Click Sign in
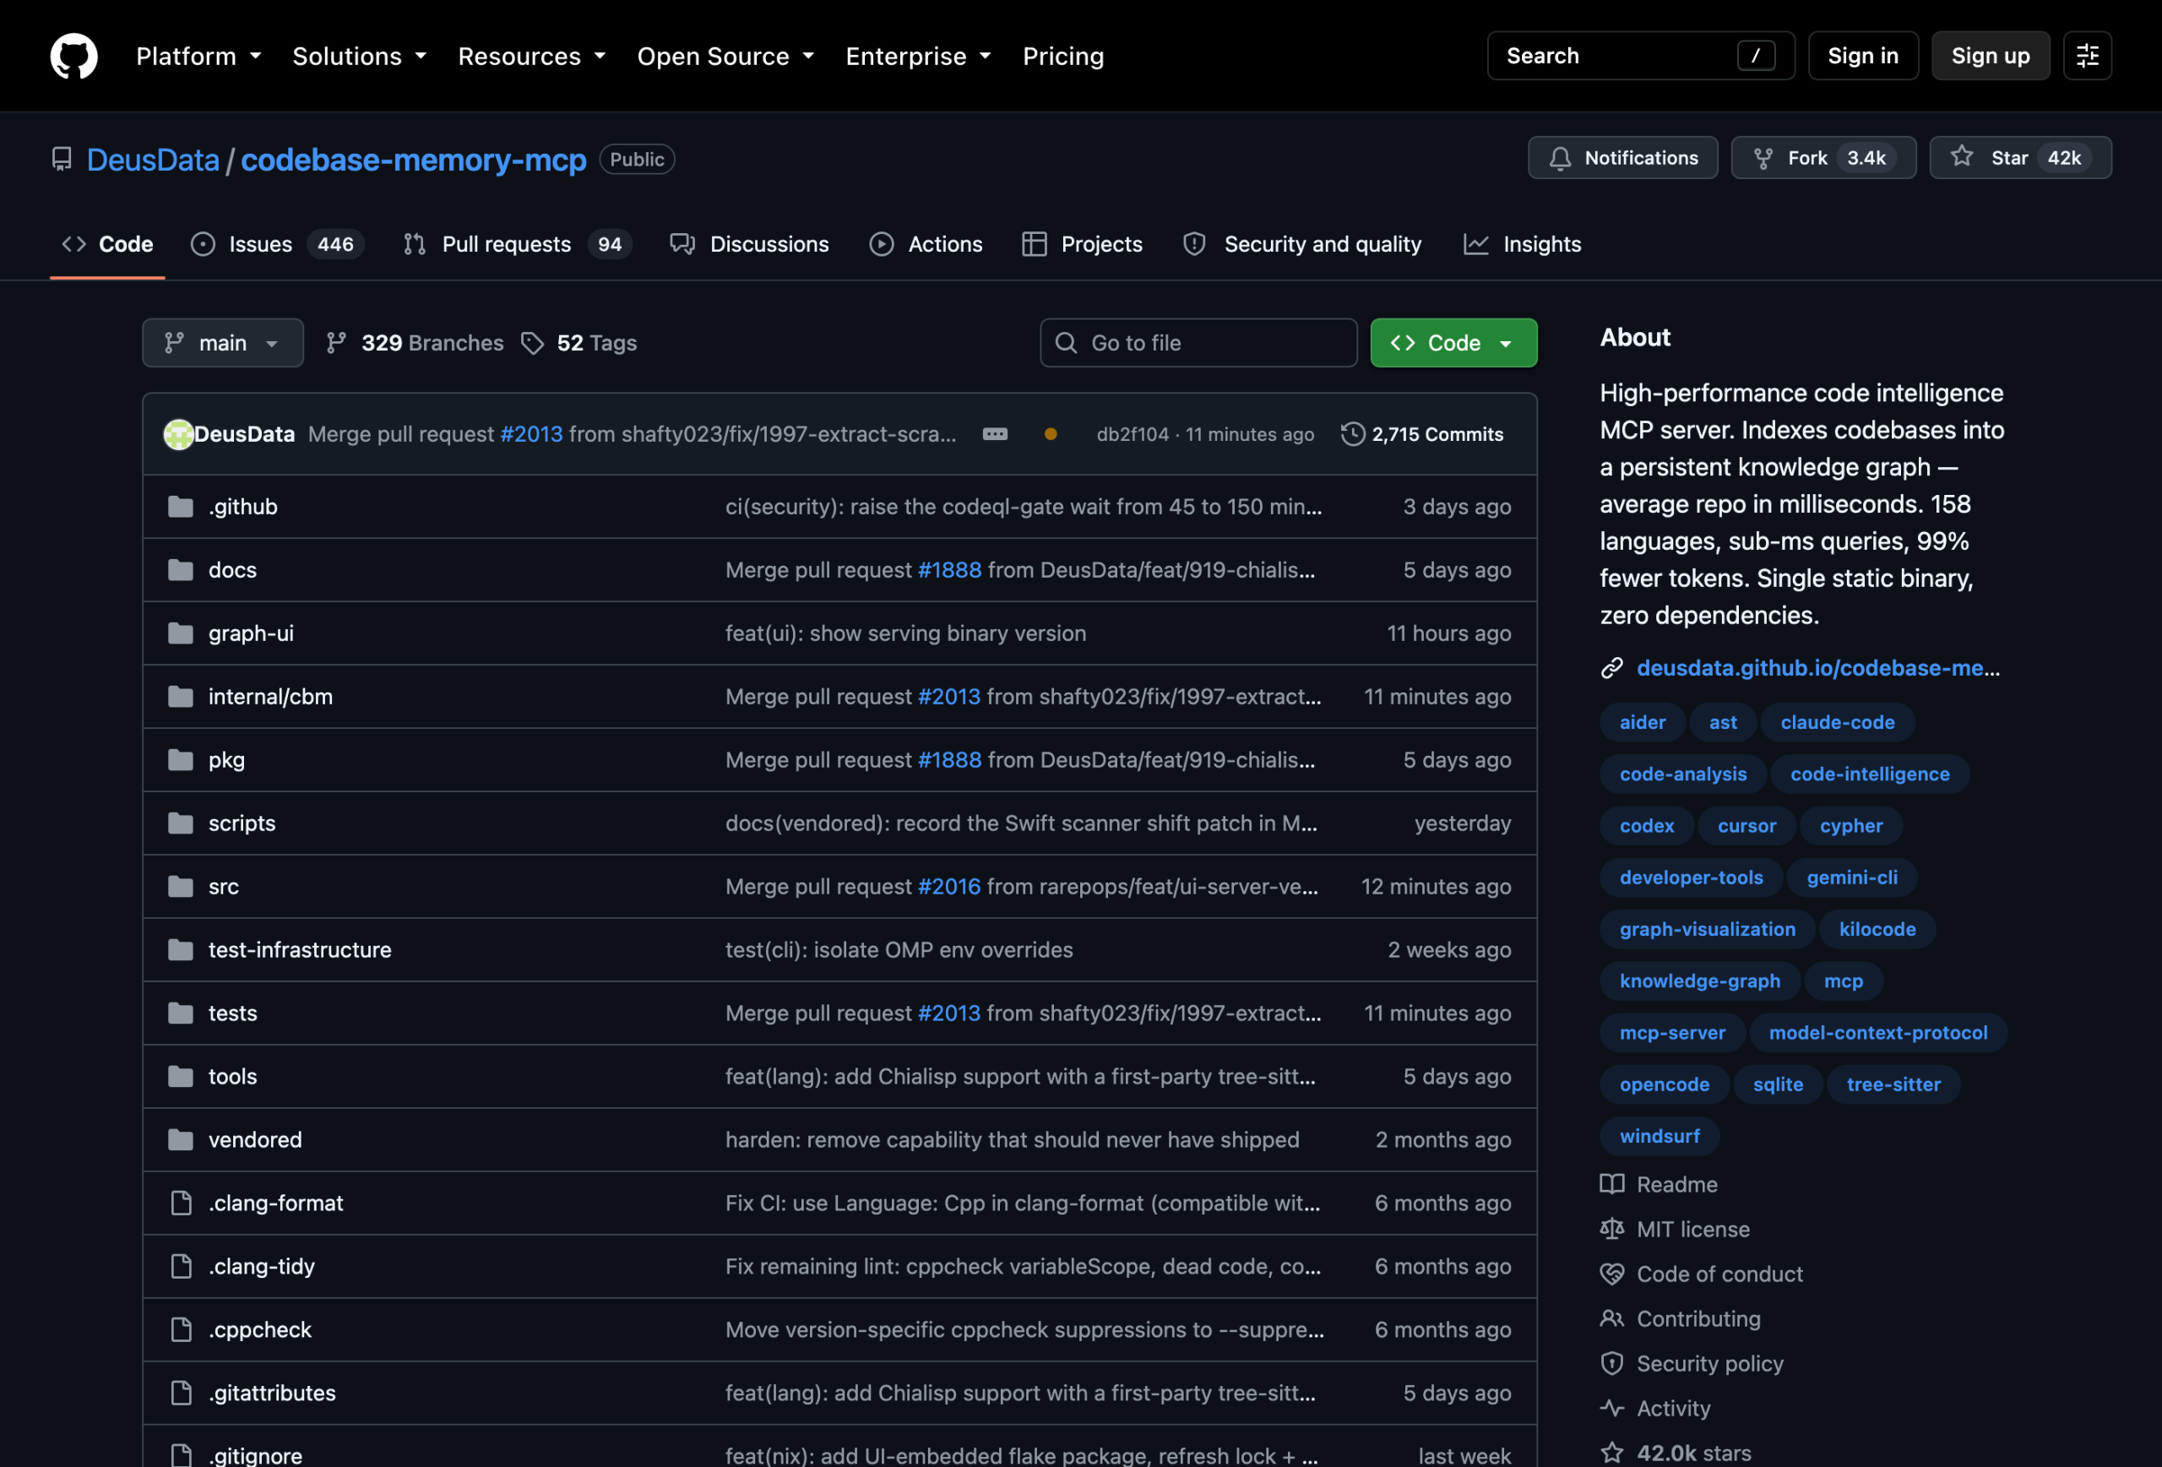Image resolution: width=2162 pixels, height=1467 pixels. pos(1862,56)
